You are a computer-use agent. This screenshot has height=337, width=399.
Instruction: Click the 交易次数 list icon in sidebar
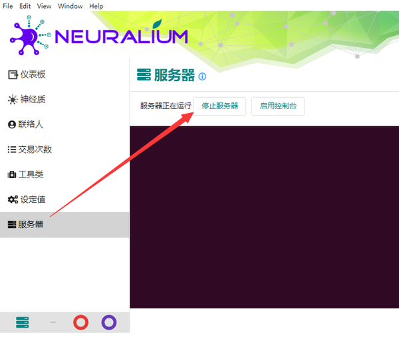point(12,150)
